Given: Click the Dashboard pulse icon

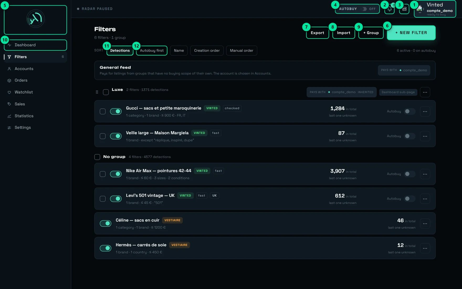Looking at the screenshot, I should (x=9, y=45).
